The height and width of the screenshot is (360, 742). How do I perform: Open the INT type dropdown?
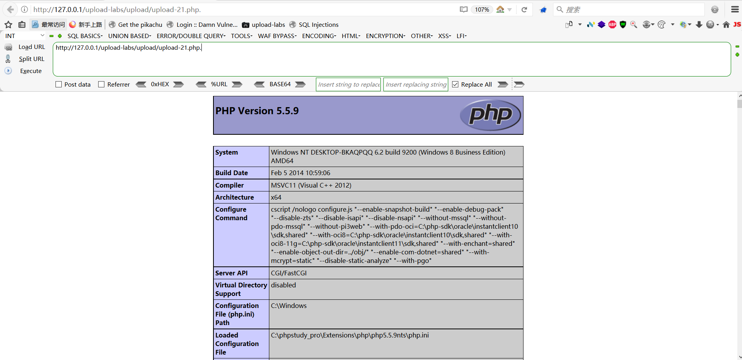[25, 36]
